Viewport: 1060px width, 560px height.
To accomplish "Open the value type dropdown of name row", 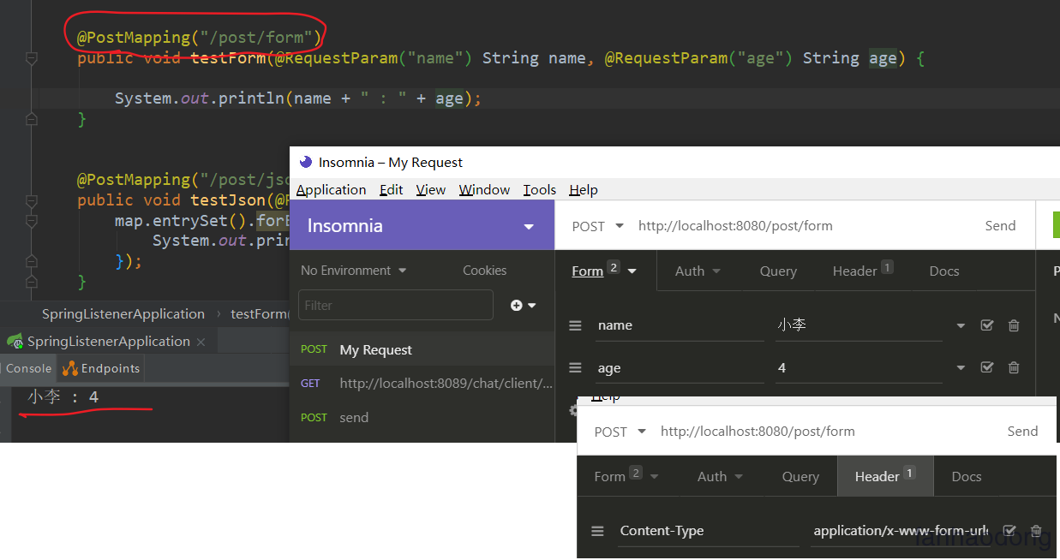I will click(961, 326).
